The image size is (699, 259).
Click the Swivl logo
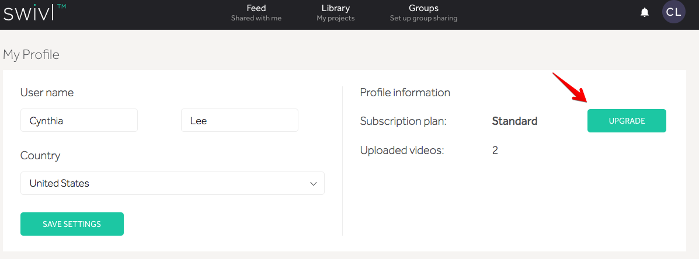click(x=34, y=13)
